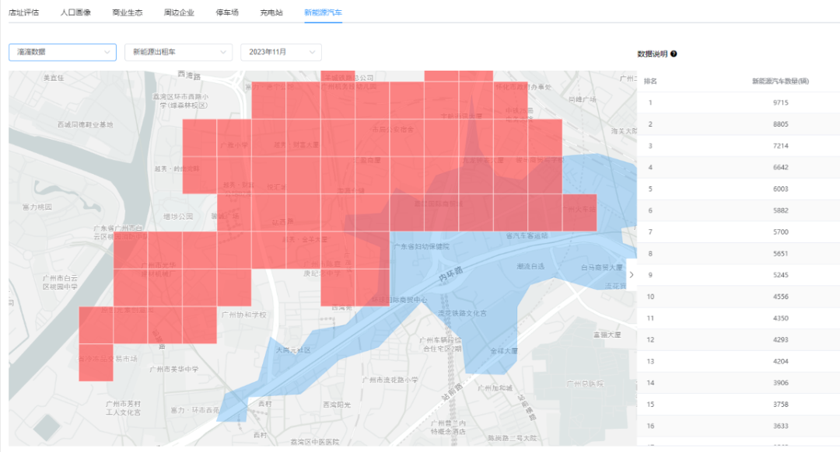This screenshot has height=452, width=840.
Task: Go to the 周边企业 tab
Action: [179, 12]
